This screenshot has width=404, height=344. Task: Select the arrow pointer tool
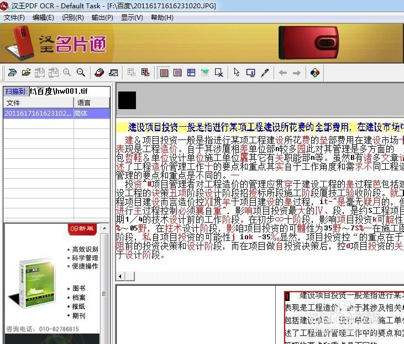point(237,73)
